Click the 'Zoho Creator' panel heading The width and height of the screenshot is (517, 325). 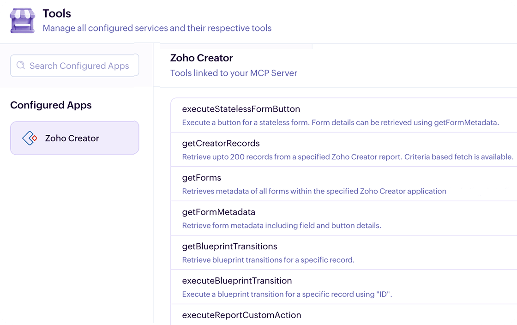click(x=201, y=58)
